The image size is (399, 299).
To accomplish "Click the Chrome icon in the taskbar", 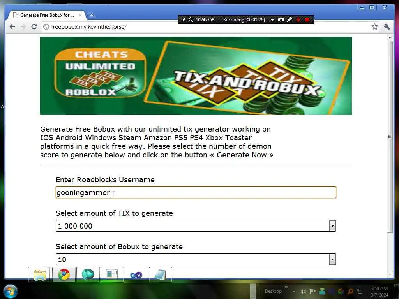I will 64,275.
